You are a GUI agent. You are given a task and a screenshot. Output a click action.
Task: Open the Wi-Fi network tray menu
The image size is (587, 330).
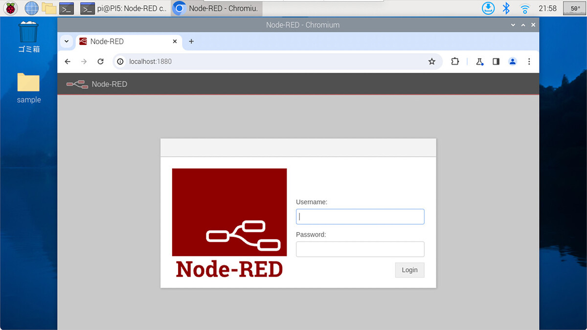coord(525,8)
